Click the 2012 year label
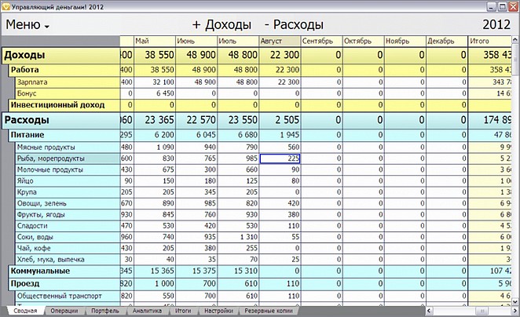The image size is (520, 317). point(496,25)
